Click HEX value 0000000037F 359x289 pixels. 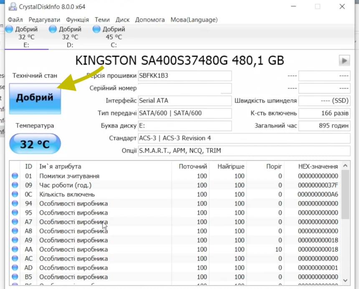[318, 185]
